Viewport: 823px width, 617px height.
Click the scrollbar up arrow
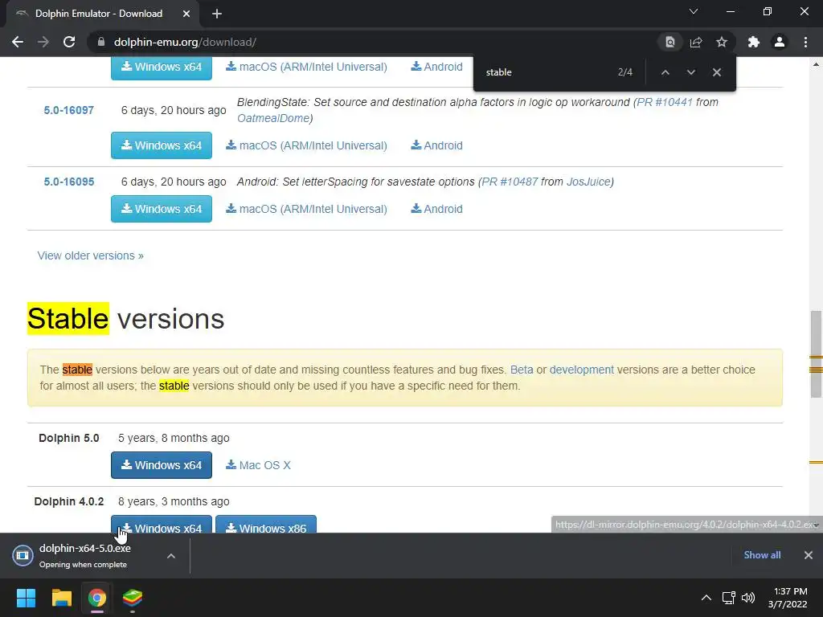816,64
